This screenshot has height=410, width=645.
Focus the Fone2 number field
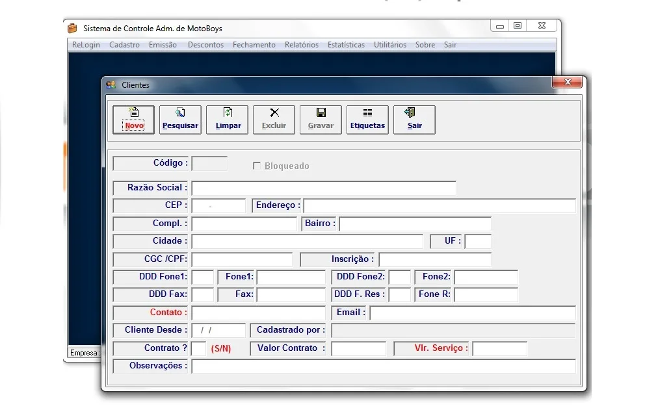point(486,277)
